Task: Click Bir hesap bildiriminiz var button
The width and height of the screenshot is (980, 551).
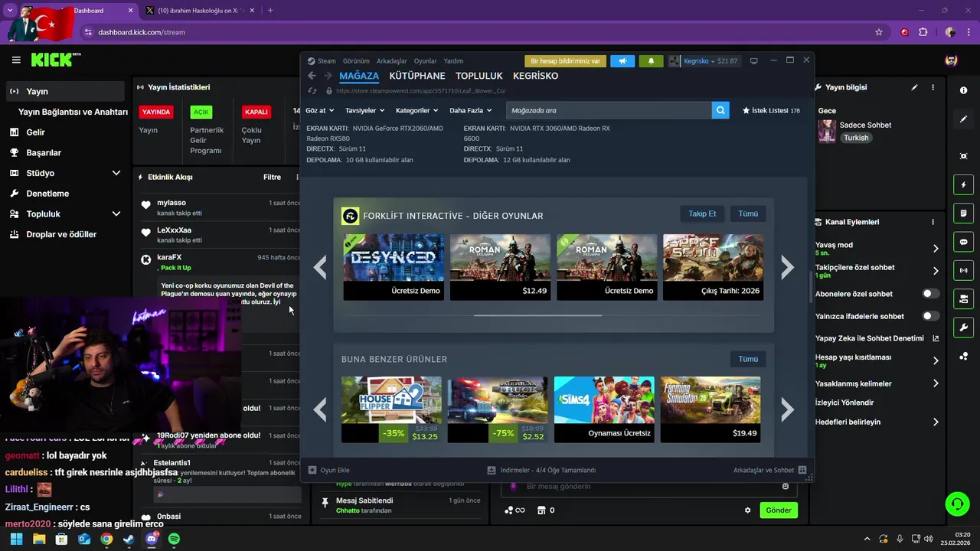Action: 565,61
